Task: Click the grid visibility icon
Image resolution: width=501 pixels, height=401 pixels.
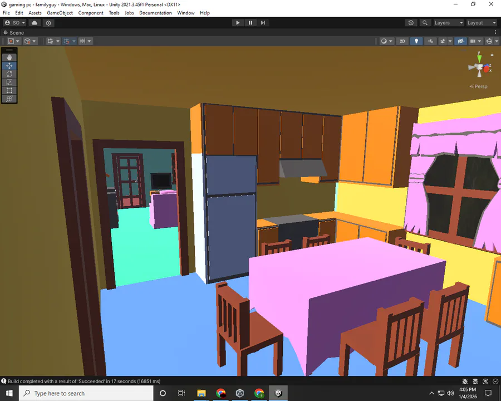Action: (x=51, y=41)
